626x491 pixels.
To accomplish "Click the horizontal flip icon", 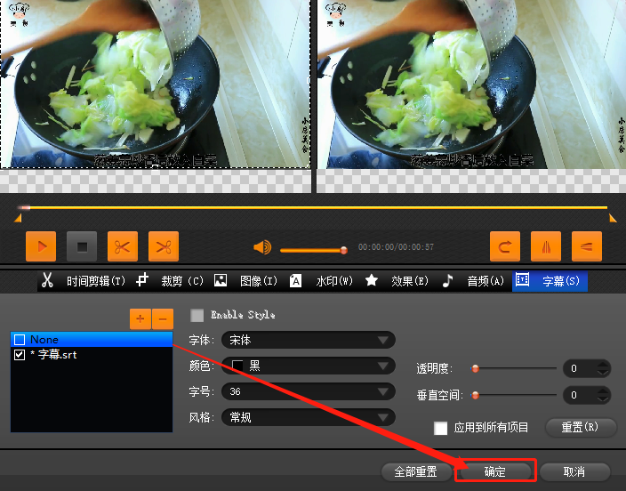I will [x=546, y=246].
